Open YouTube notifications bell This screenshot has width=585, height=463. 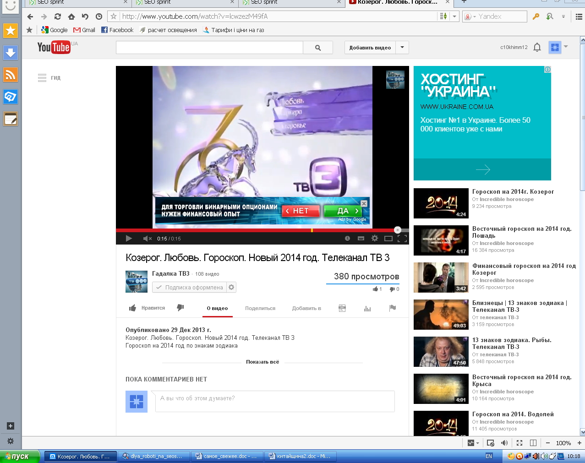[537, 47]
